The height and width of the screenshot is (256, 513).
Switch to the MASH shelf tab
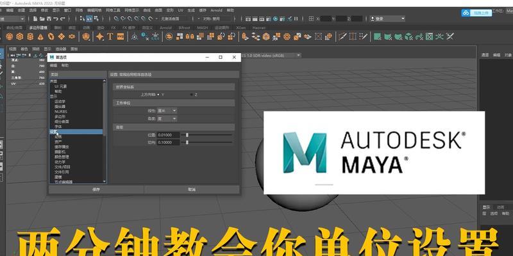click(x=202, y=28)
